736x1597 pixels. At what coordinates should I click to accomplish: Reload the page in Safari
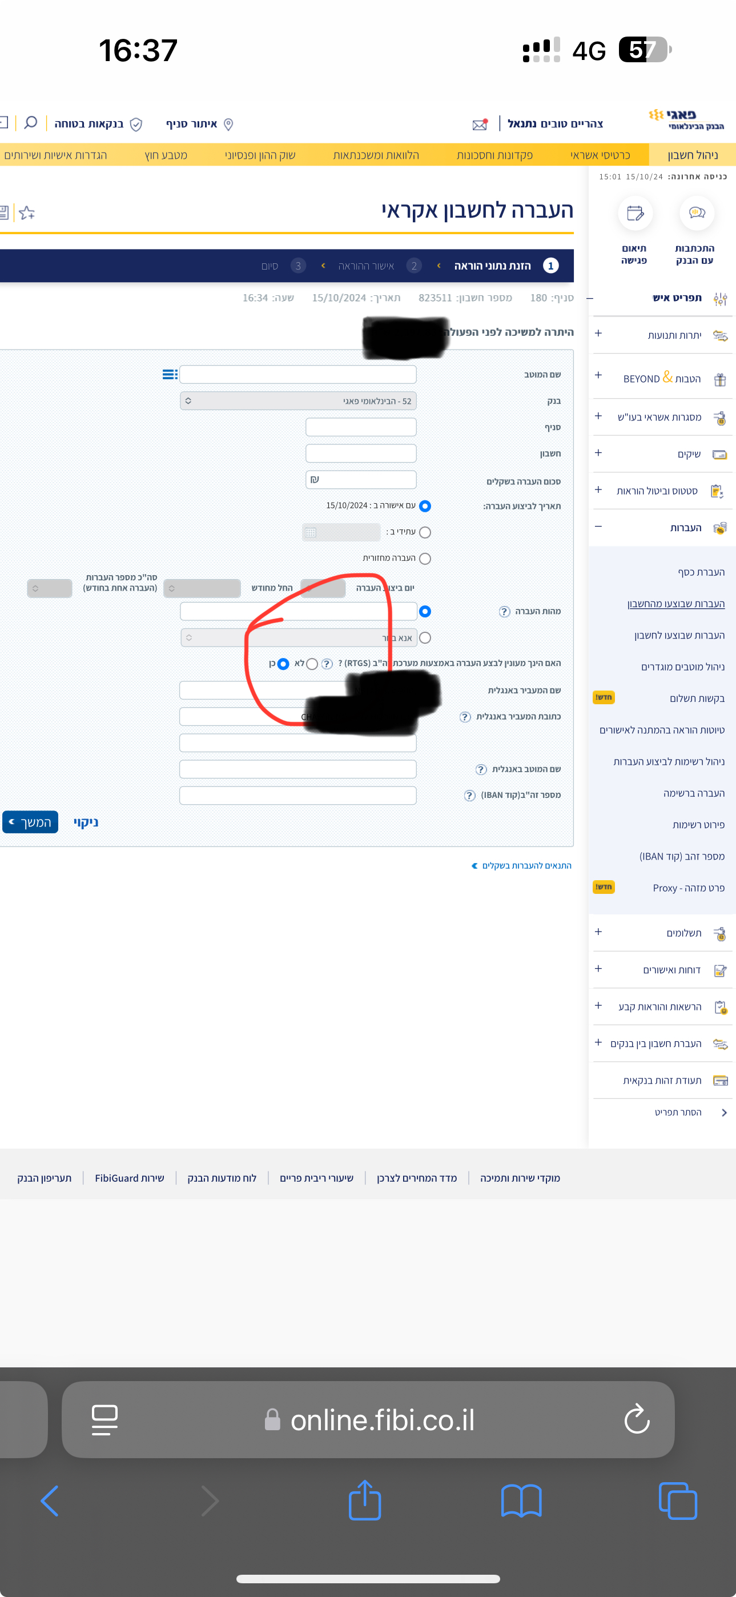pyautogui.click(x=636, y=1419)
